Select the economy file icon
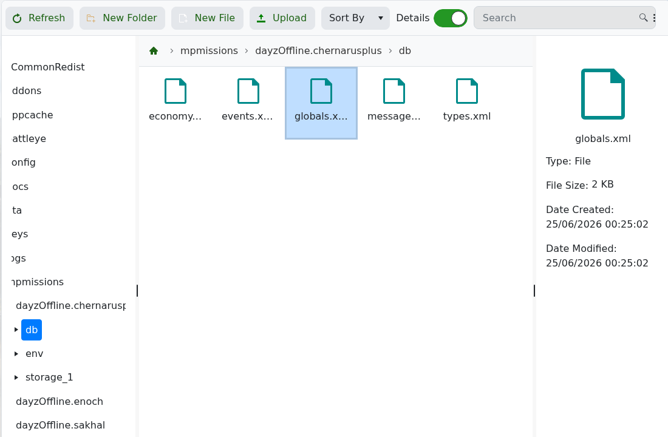The image size is (668, 437). pos(176,90)
